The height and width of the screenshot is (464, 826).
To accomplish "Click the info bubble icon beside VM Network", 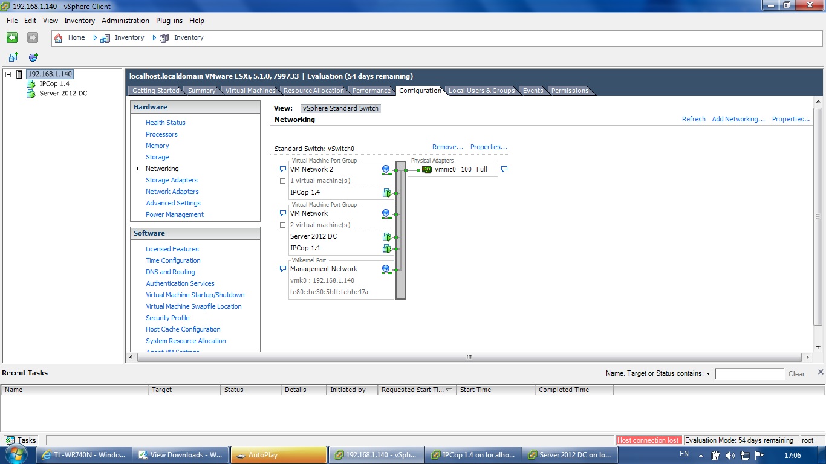I will pyautogui.click(x=282, y=213).
